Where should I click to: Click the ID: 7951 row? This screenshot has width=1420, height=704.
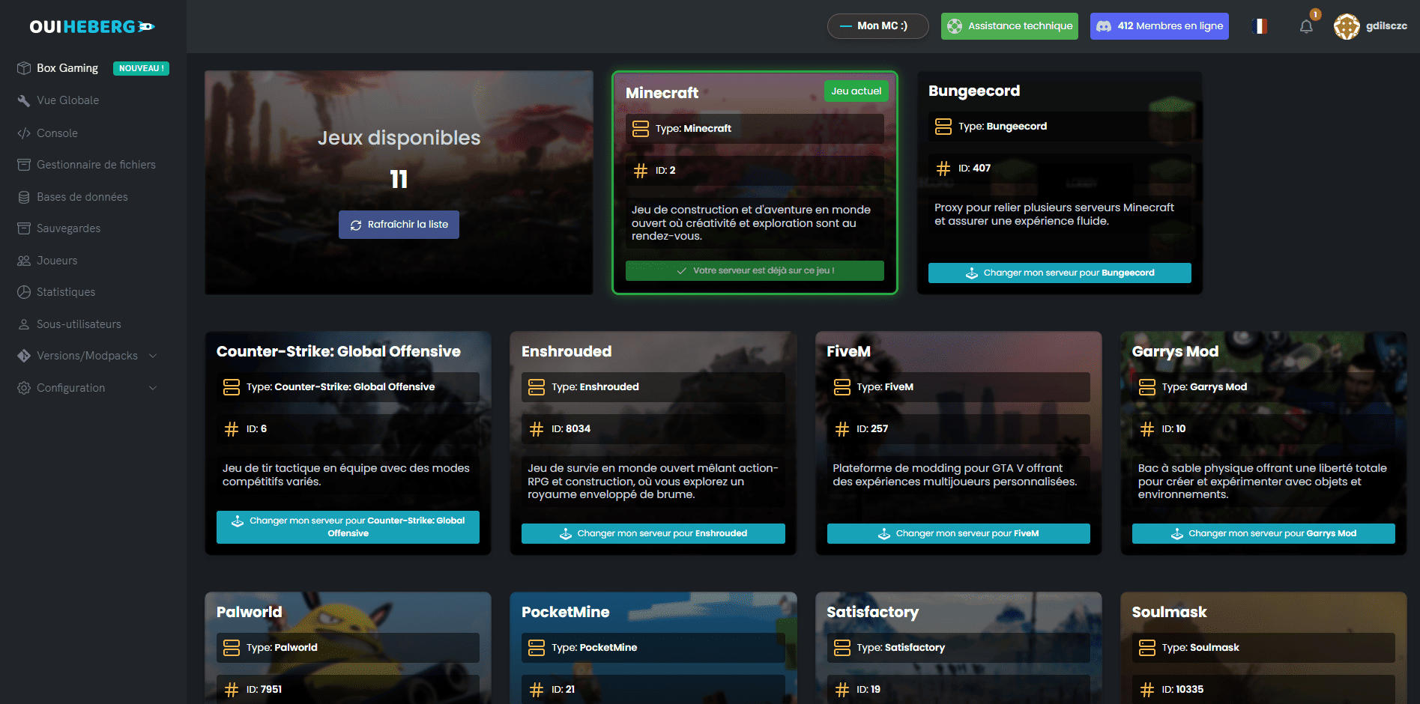click(348, 690)
